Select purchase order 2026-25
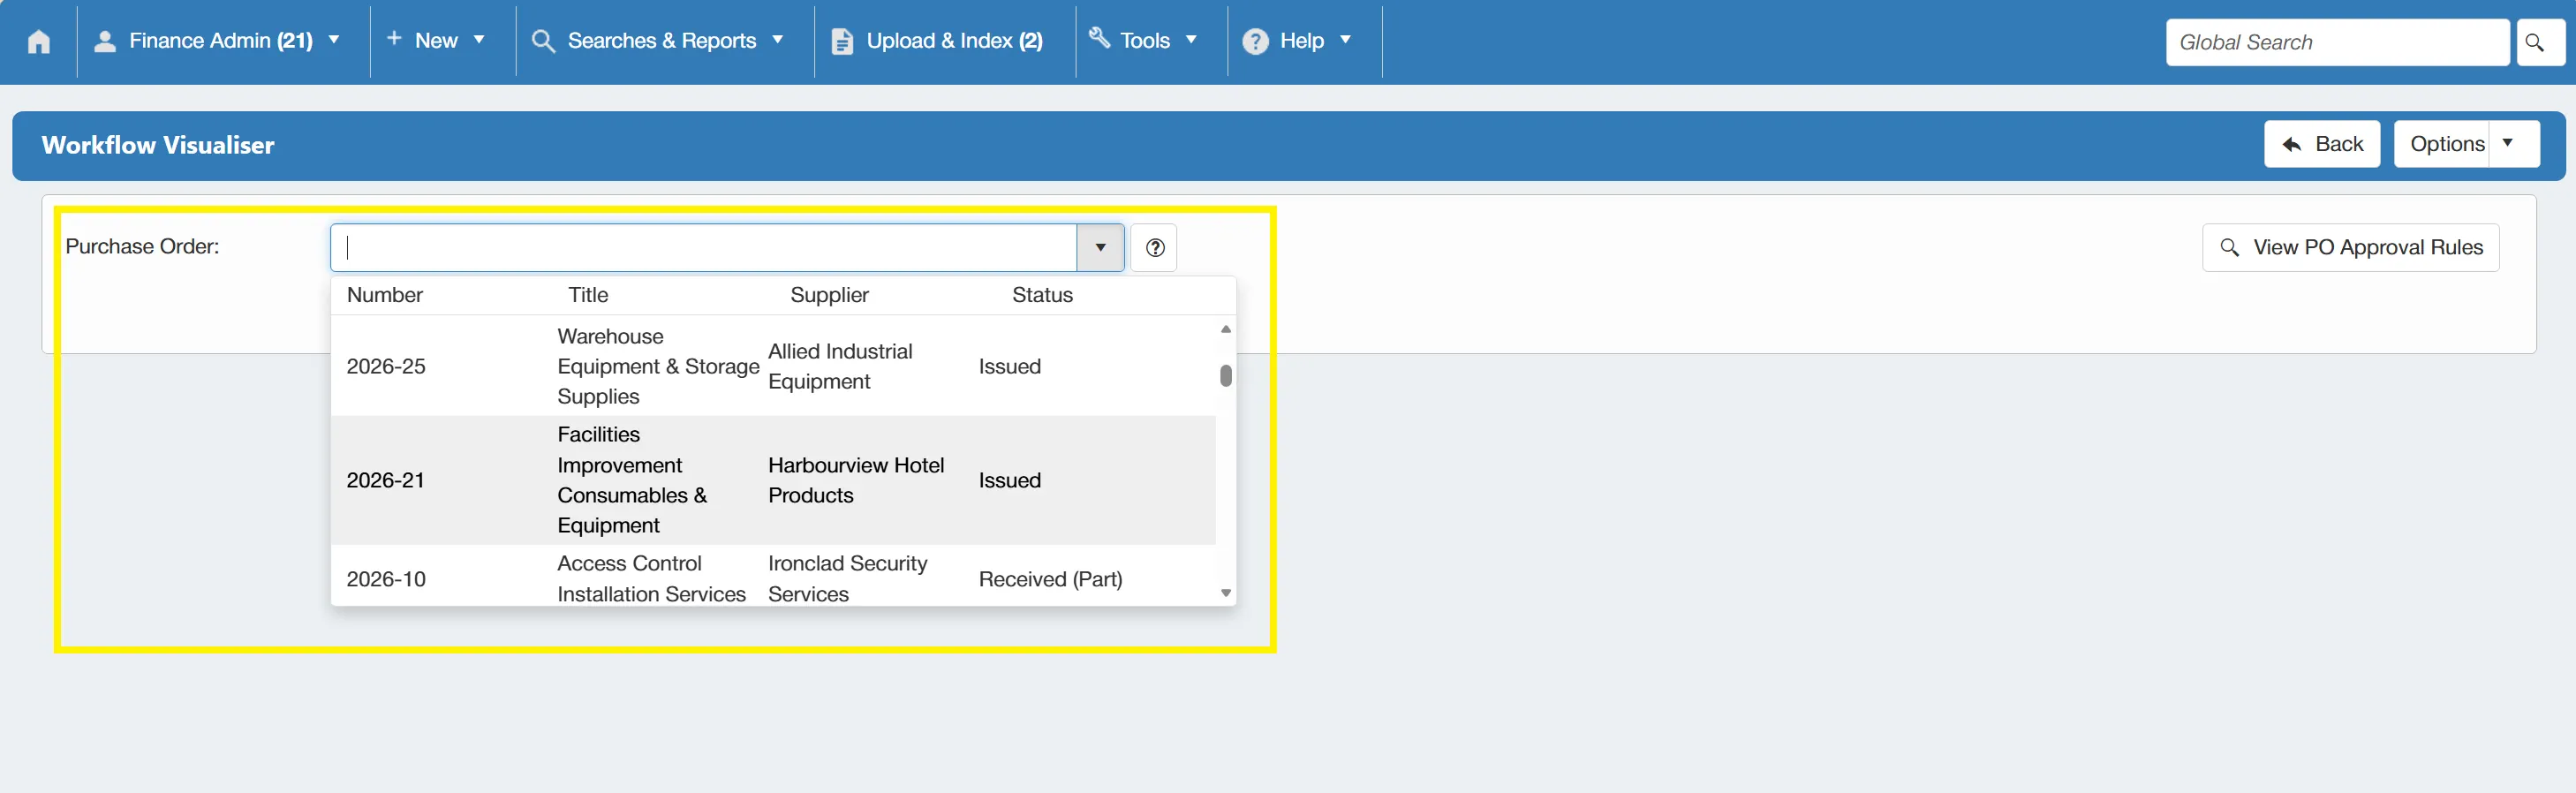2576x793 pixels. coord(773,366)
